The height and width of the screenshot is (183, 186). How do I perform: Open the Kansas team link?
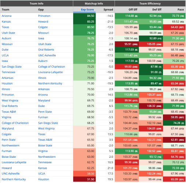click(6, 22)
